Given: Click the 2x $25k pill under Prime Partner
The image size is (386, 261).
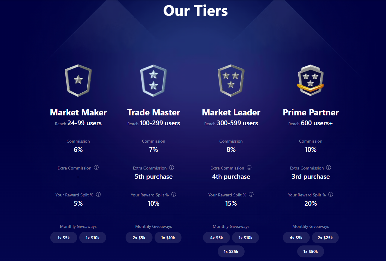Looking at the screenshot, I should pos(325,237).
